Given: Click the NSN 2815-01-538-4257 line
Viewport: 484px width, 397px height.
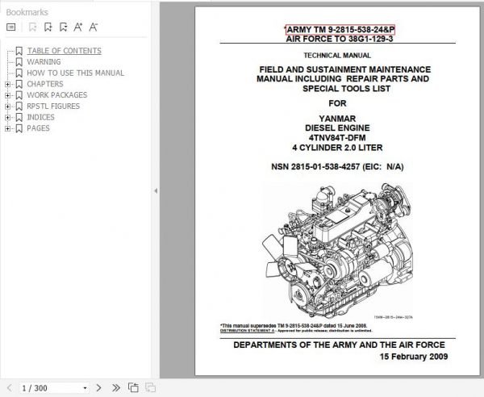Looking at the screenshot, I should [x=337, y=167].
